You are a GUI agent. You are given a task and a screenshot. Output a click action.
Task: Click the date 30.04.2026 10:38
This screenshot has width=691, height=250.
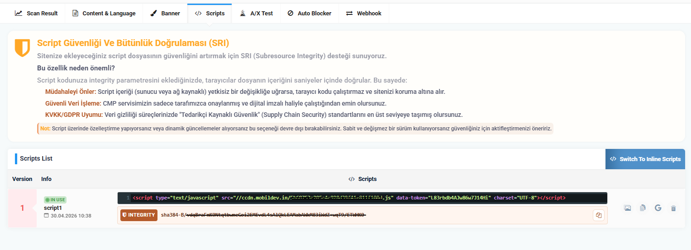67,216
